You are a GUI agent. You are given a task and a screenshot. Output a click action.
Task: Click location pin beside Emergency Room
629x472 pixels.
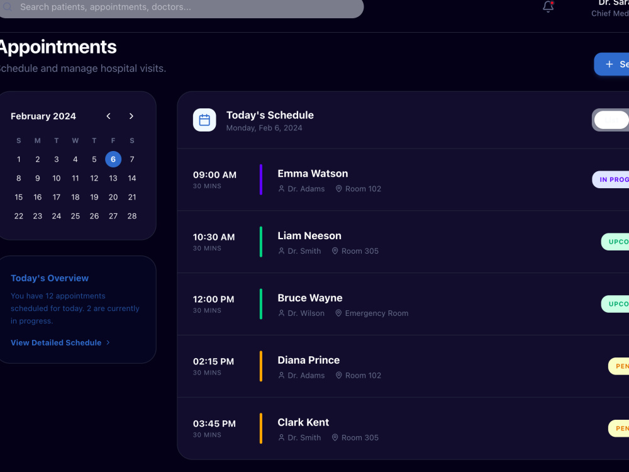pos(338,313)
